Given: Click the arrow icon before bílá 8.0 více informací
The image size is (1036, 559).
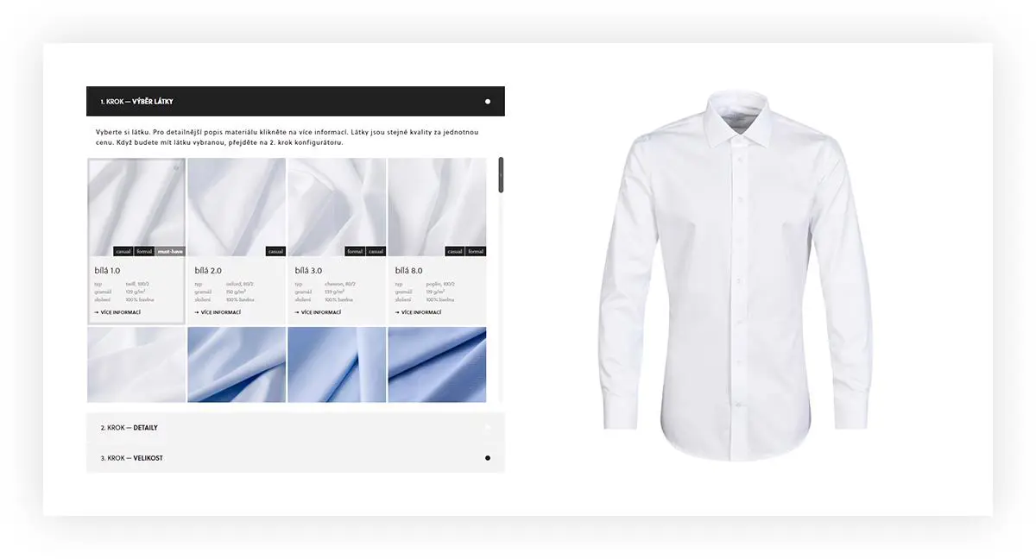Looking at the screenshot, I should point(397,312).
